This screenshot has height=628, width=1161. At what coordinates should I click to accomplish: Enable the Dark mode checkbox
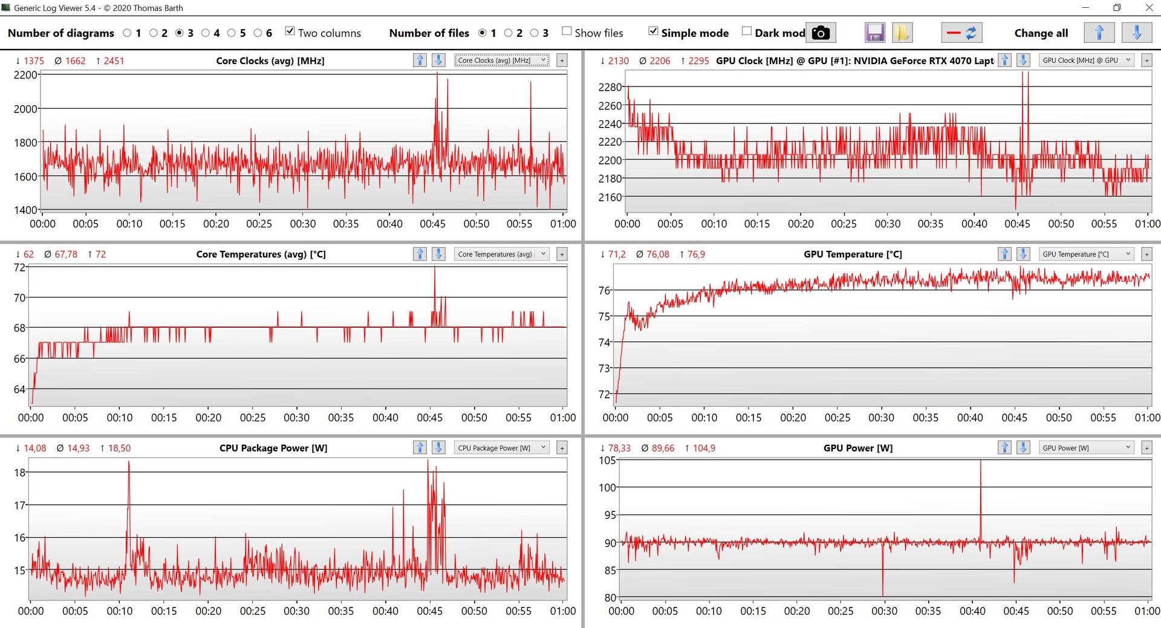747,31
